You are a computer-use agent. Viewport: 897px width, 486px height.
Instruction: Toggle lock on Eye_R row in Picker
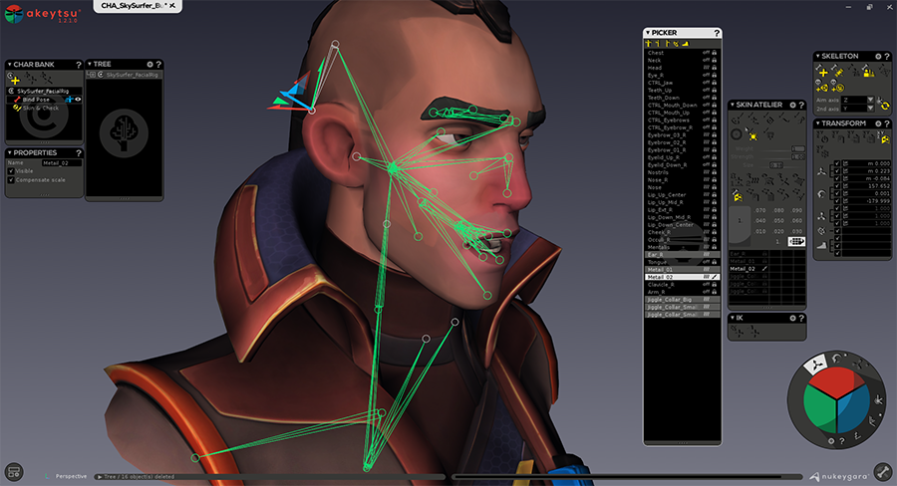point(714,75)
